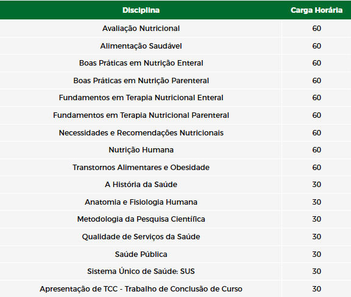Select Metodologia da Pesquisa Científica
This screenshot has width=351, height=297.
[x=141, y=219]
